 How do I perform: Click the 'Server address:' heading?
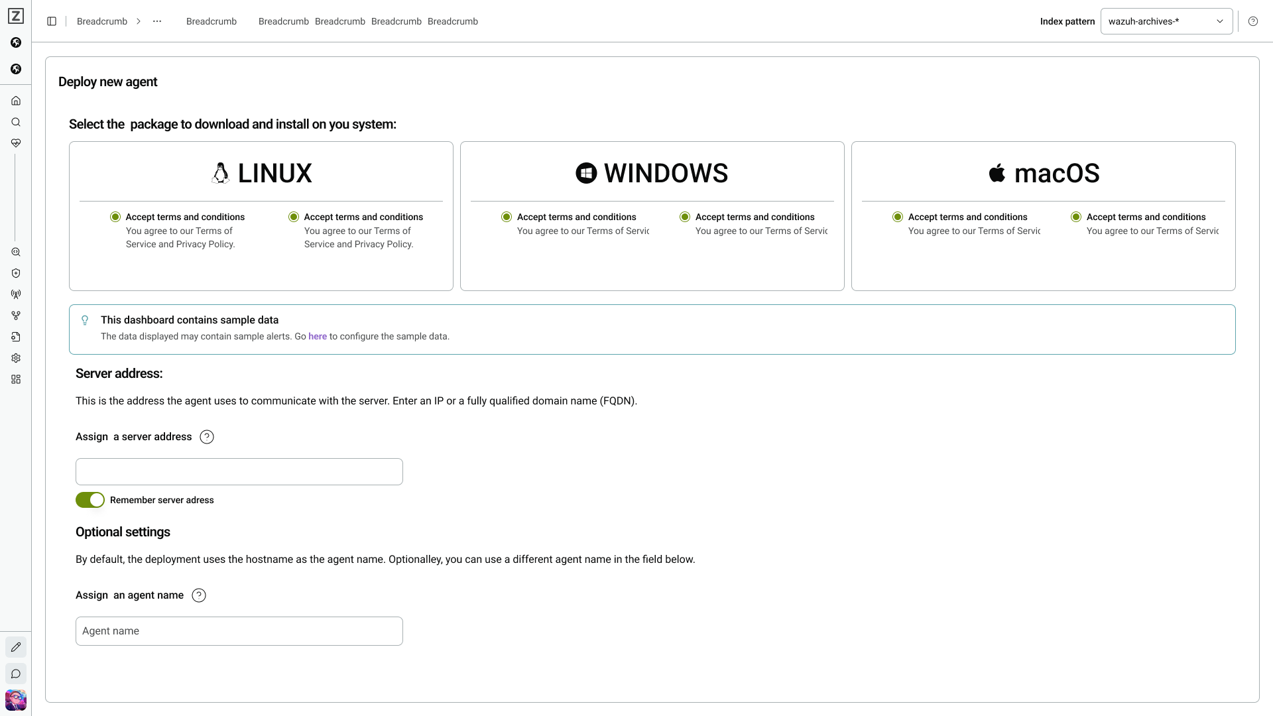(119, 373)
